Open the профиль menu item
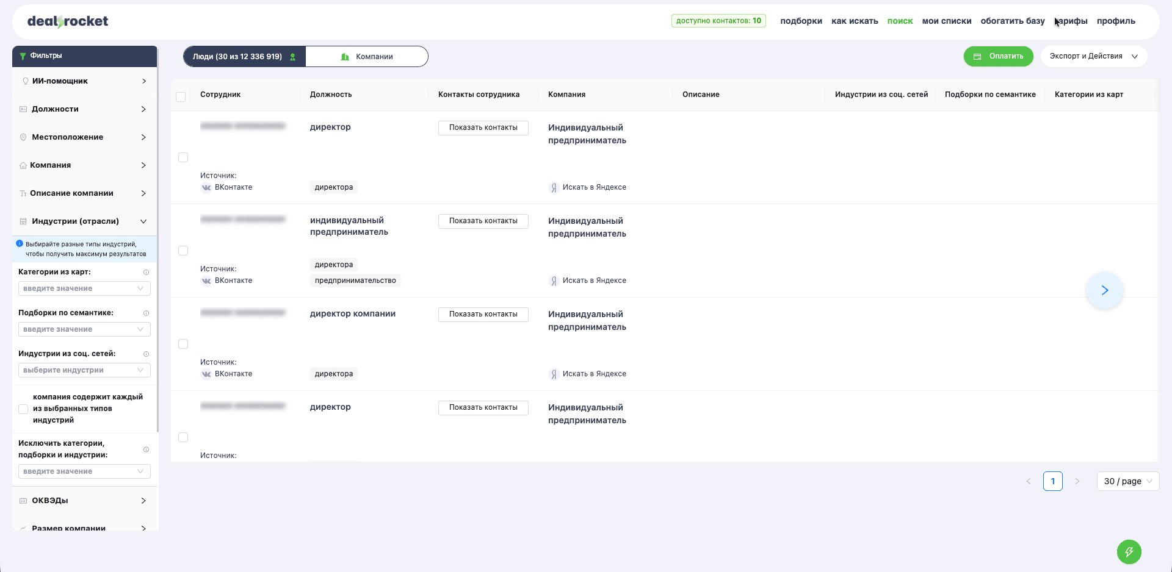This screenshot has width=1172, height=572. (x=1116, y=21)
